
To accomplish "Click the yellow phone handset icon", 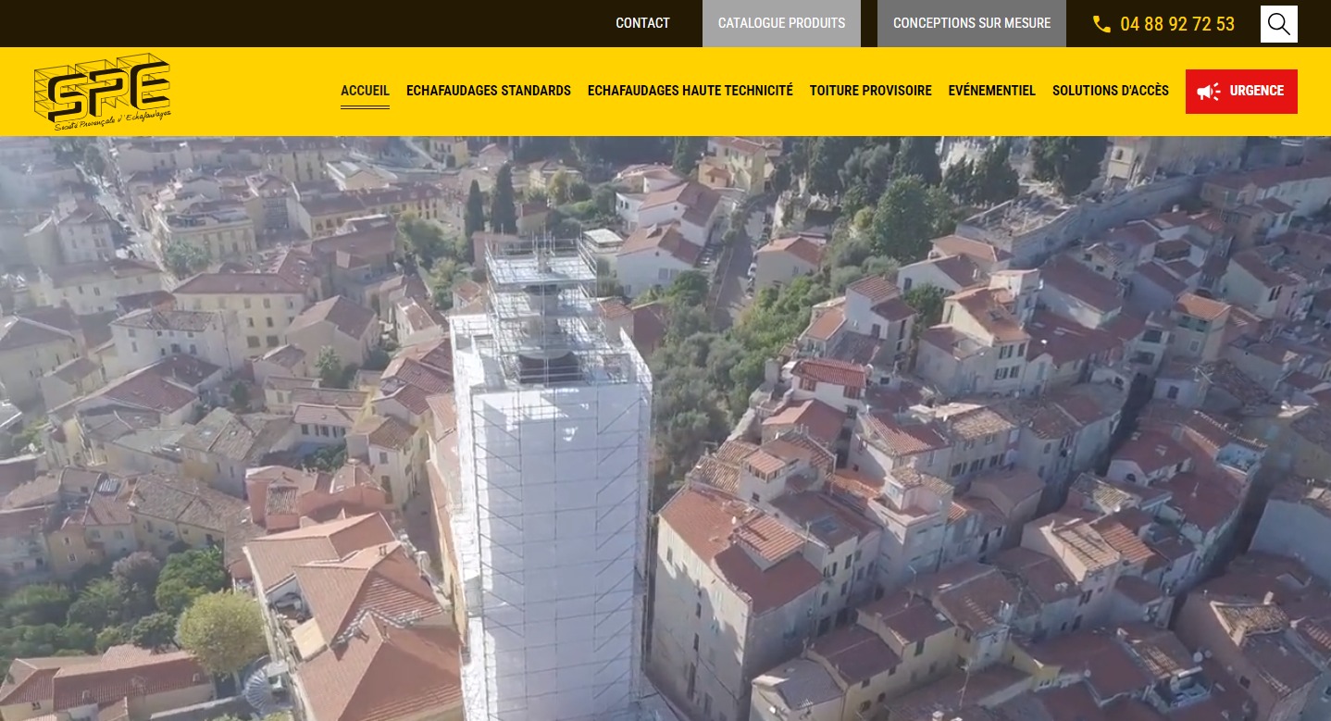I will pyautogui.click(x=1101, y=24).
